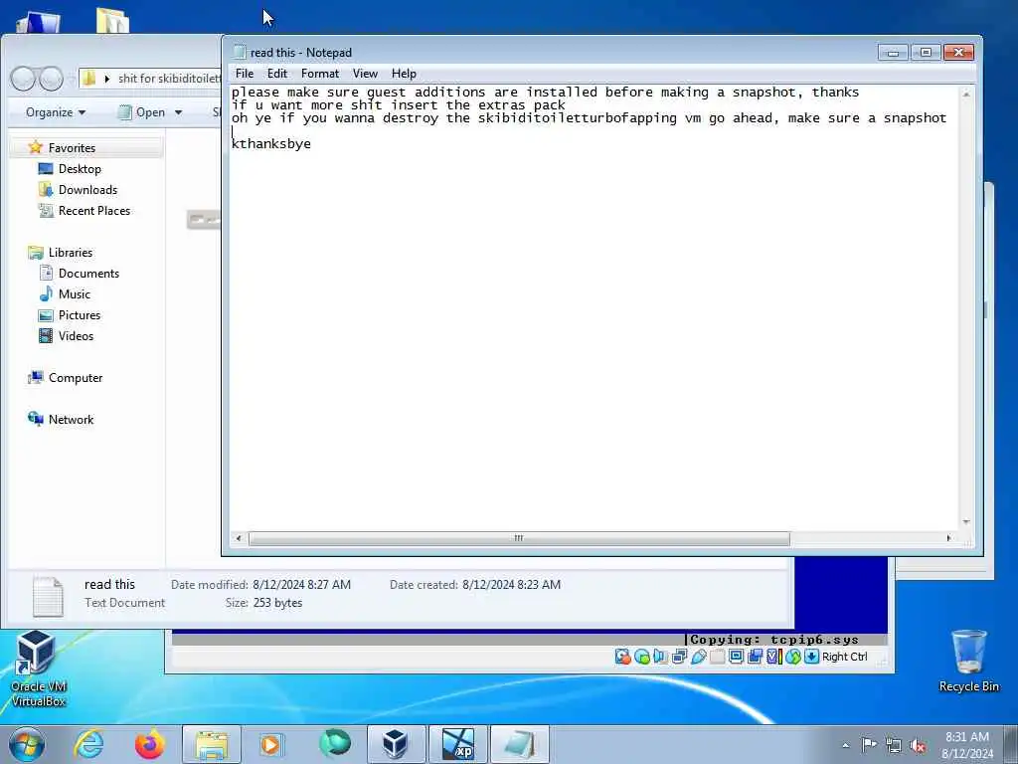The width and height of the screenshot is (1018, 764).
Task: Open the Music library
Action: click(x=74, y=294)
